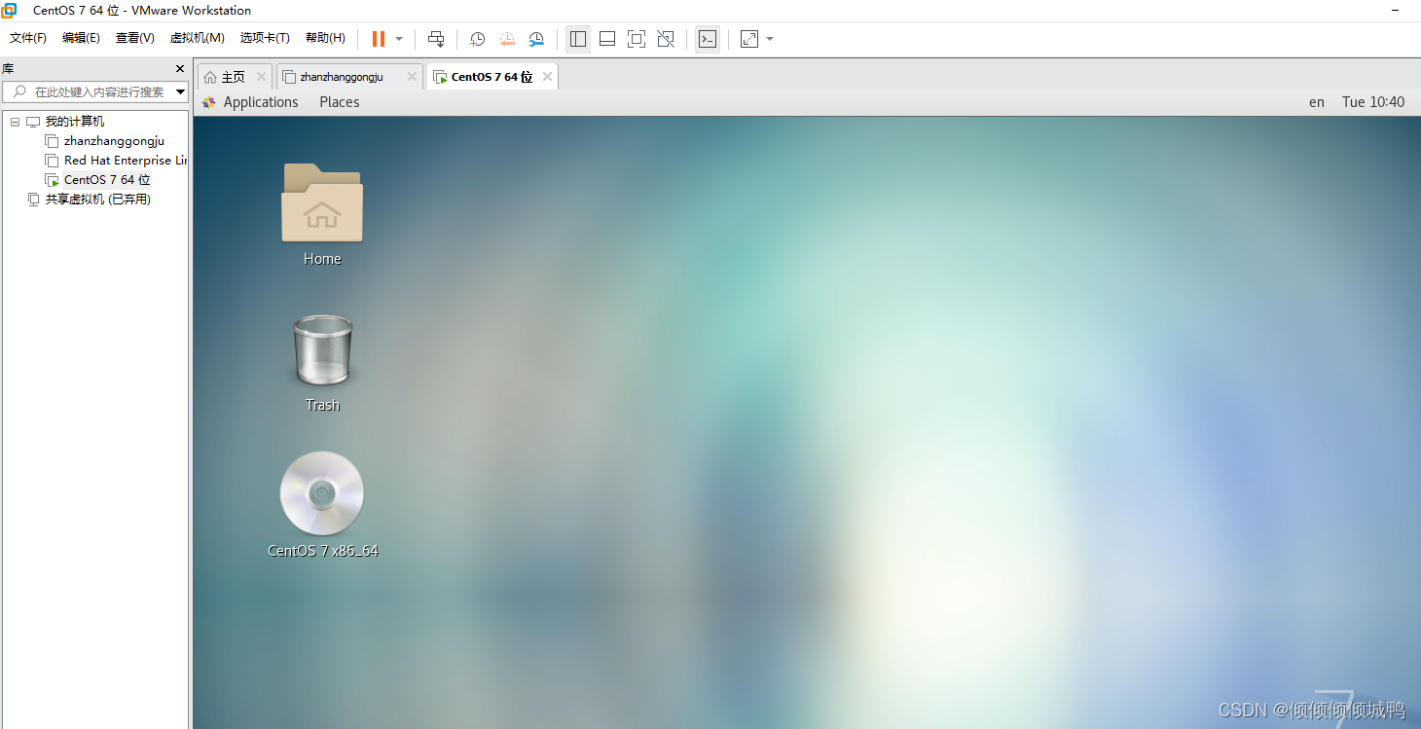Select CentOS 7 64 位 in the library tree

click(x=107, y=180)
